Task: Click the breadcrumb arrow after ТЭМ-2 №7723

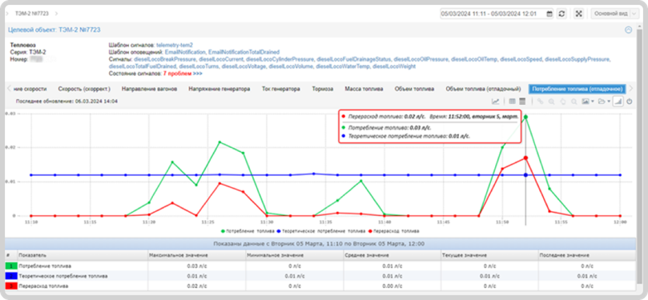Action: pyautogui.click(x=56, y=14)
